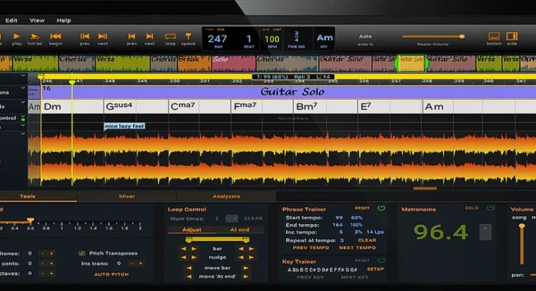This screenshot has height=291, width=536.
Task: Click NEXT TEMPO in Phrase Trainer
Action: point(357,248)
